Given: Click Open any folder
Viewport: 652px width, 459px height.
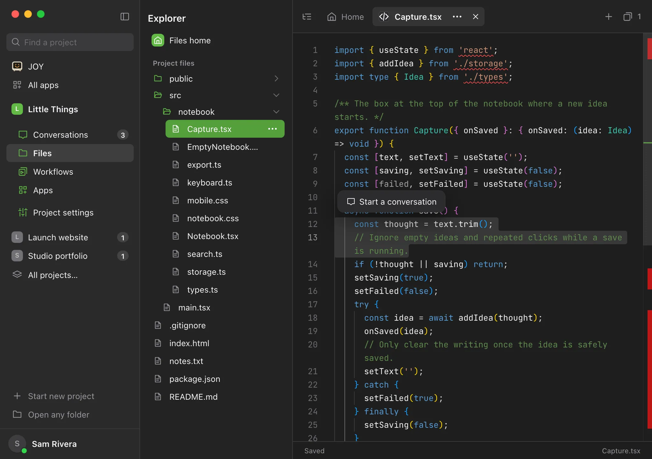Looking at the screenshot, I should click(x=70, y=414).
